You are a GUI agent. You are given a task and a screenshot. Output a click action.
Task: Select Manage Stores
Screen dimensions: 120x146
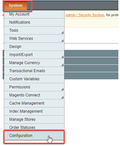point(34,119)
